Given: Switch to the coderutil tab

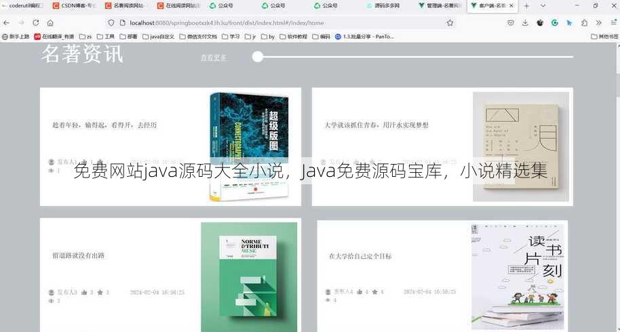Looking at the screenshot, I should click(22, 6).
